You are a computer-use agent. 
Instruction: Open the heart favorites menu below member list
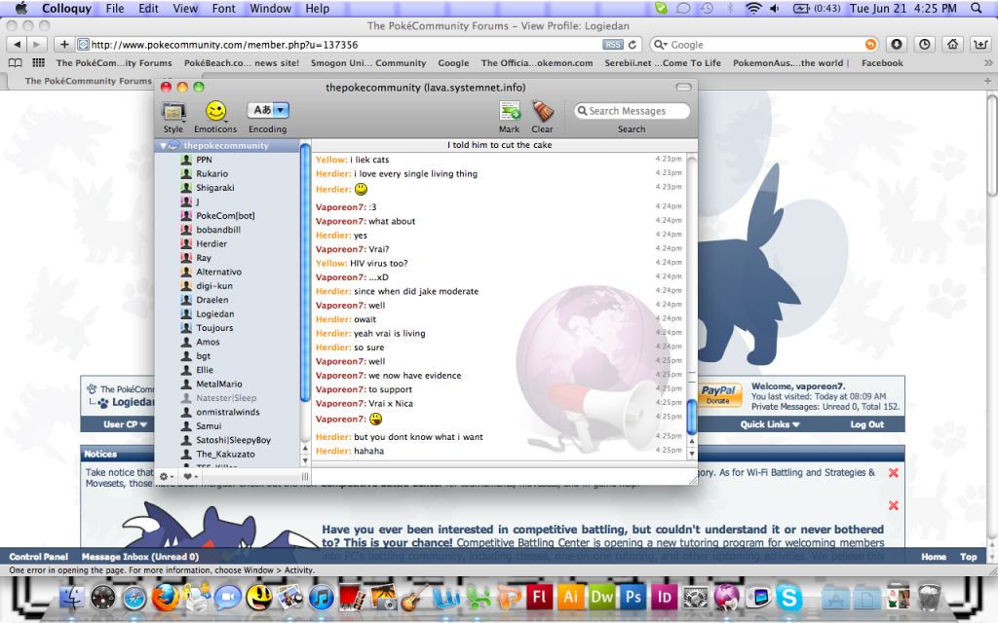tap(190, 476)
